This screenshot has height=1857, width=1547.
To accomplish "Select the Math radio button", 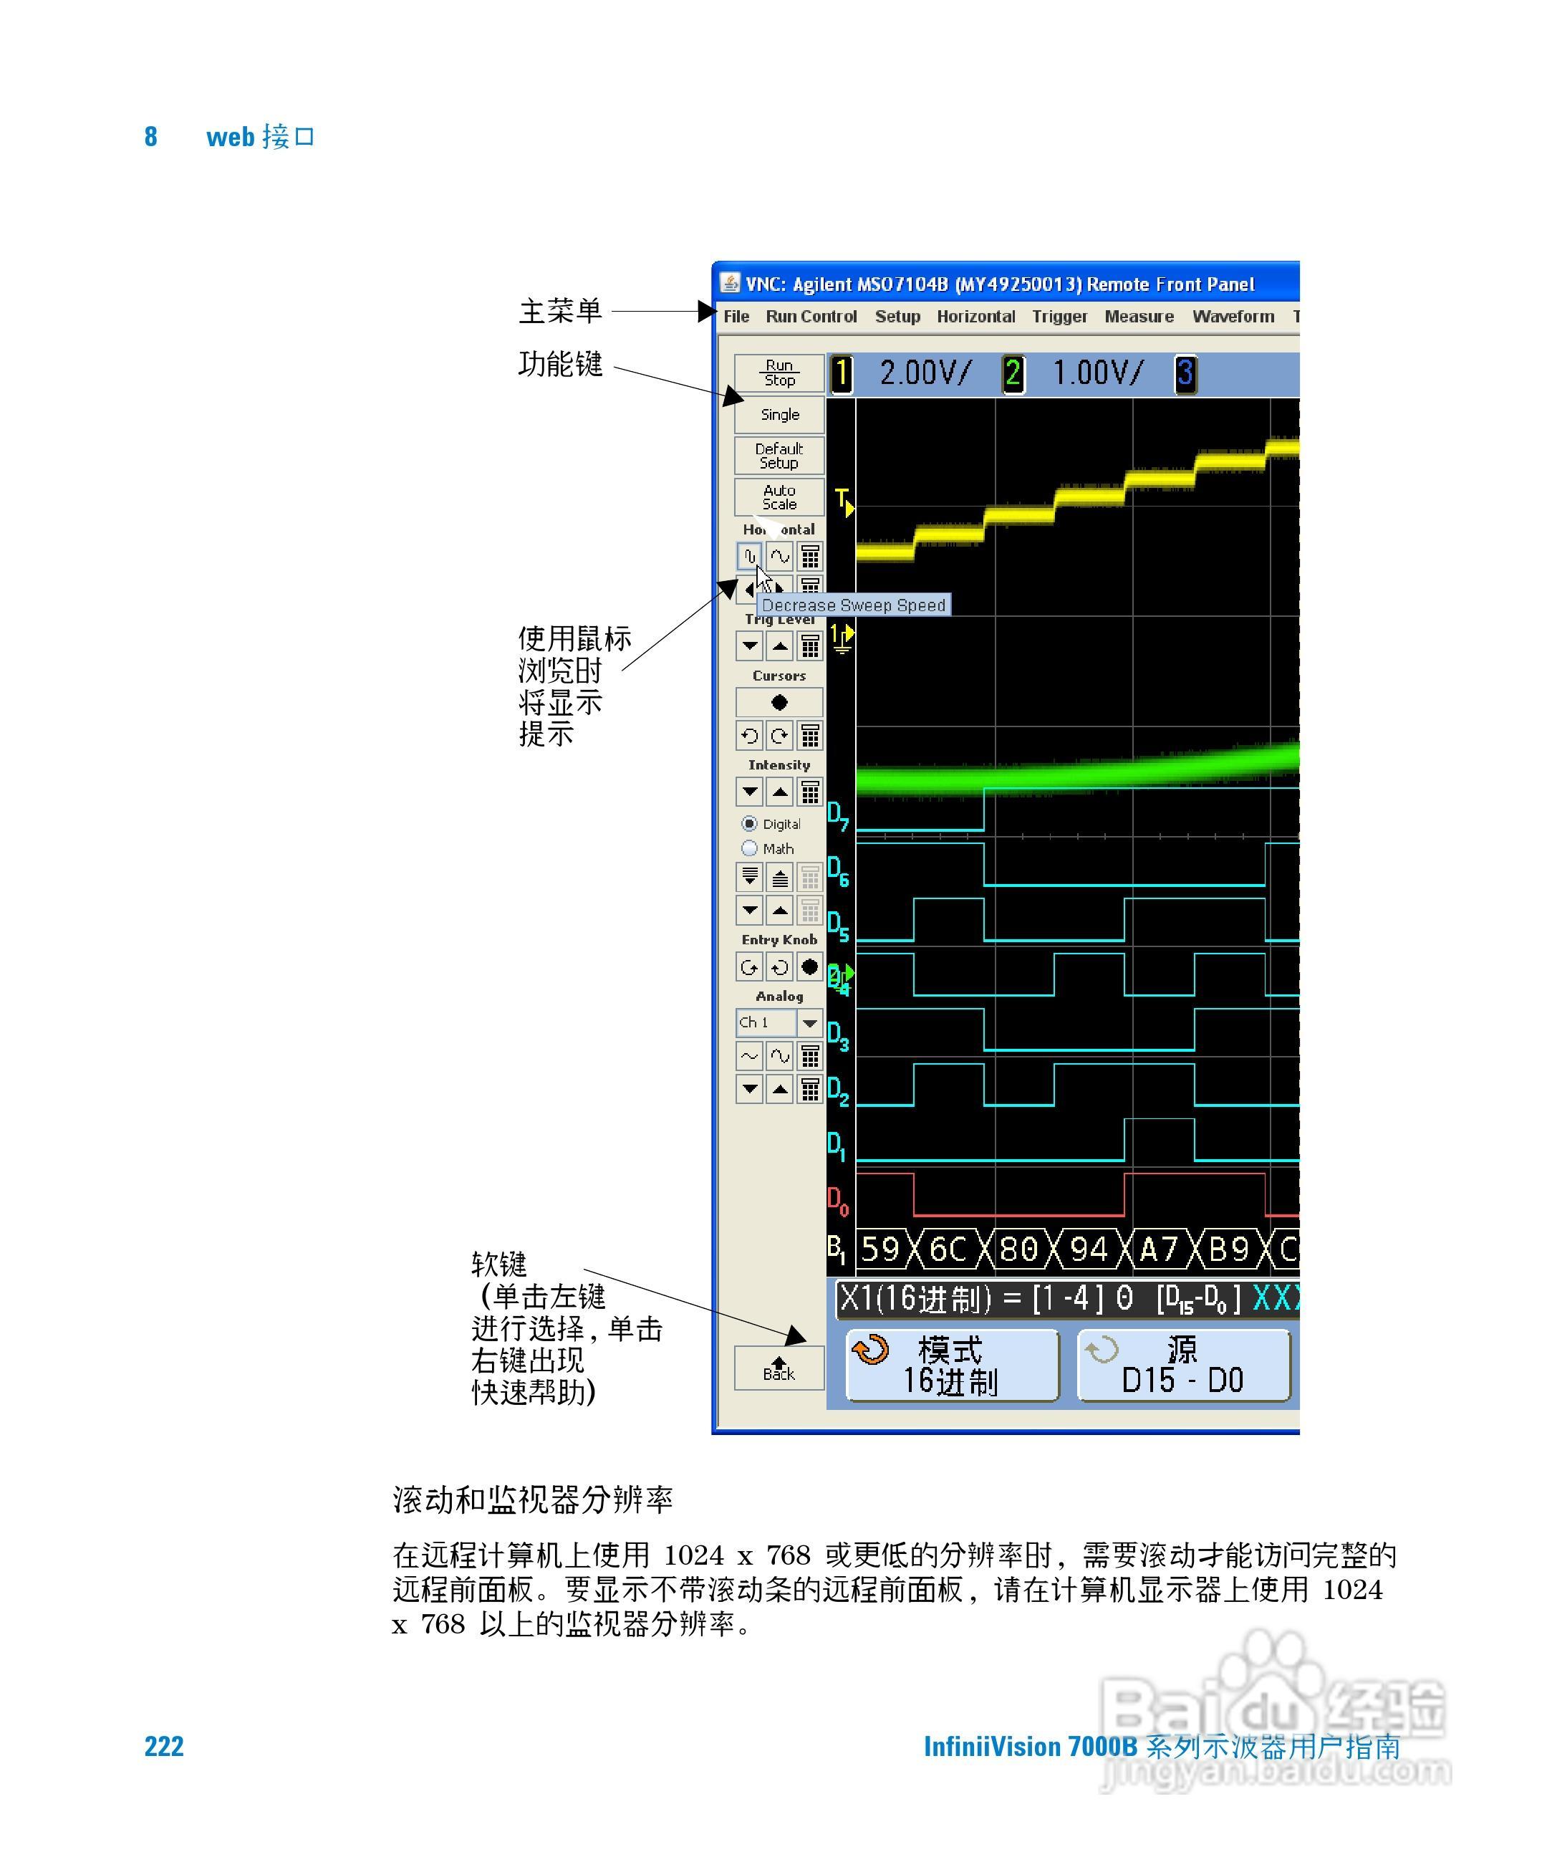I will 750,848.
